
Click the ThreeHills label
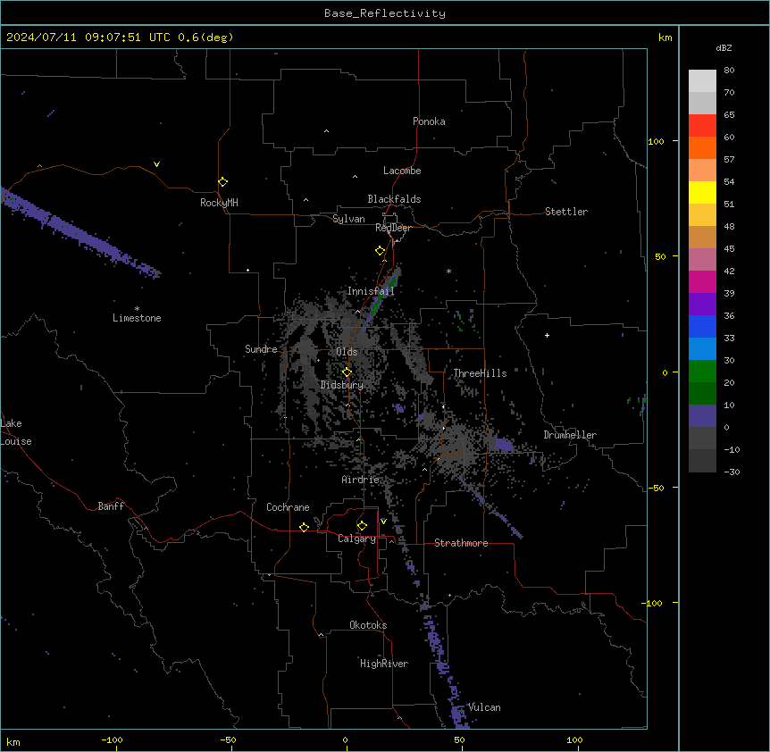(480, 373)
